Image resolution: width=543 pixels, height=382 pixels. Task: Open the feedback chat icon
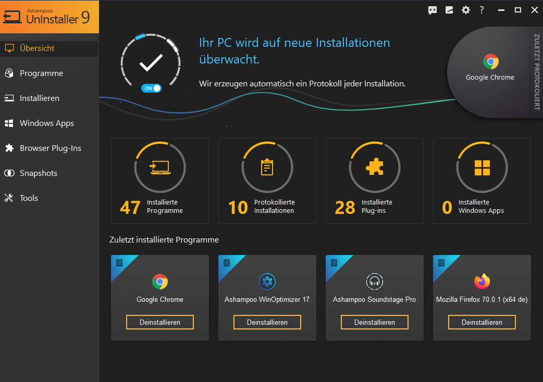(x=433, y=9)
